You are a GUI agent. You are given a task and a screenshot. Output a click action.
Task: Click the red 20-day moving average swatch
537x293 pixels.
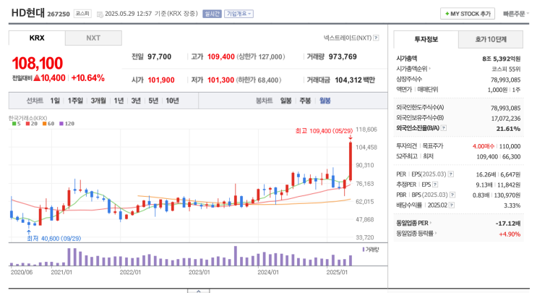[27, 124]
